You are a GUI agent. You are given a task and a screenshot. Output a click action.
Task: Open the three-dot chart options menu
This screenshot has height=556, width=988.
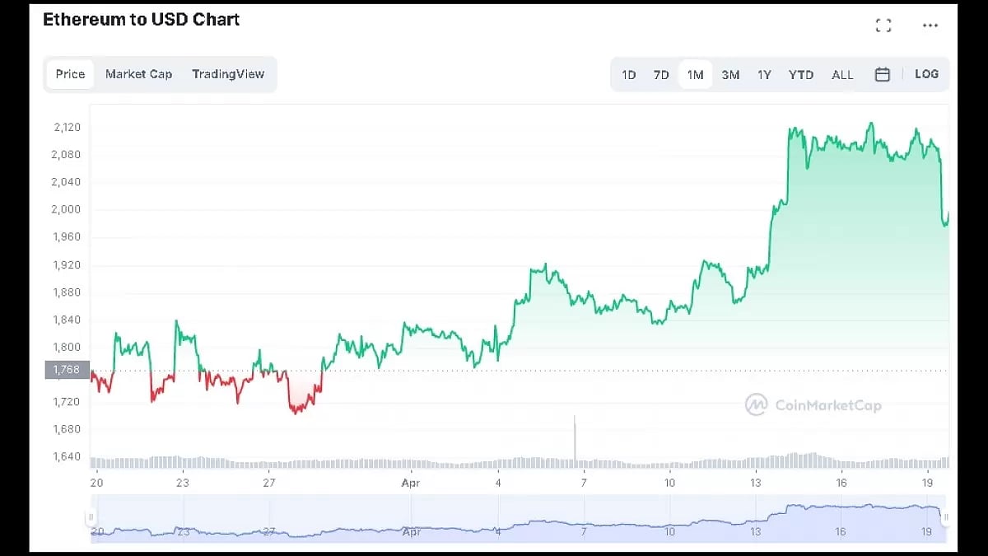tap(930, 25)
